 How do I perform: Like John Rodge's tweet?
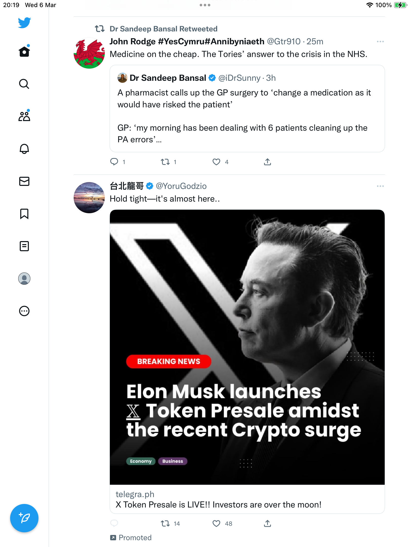tap(216, 162)
